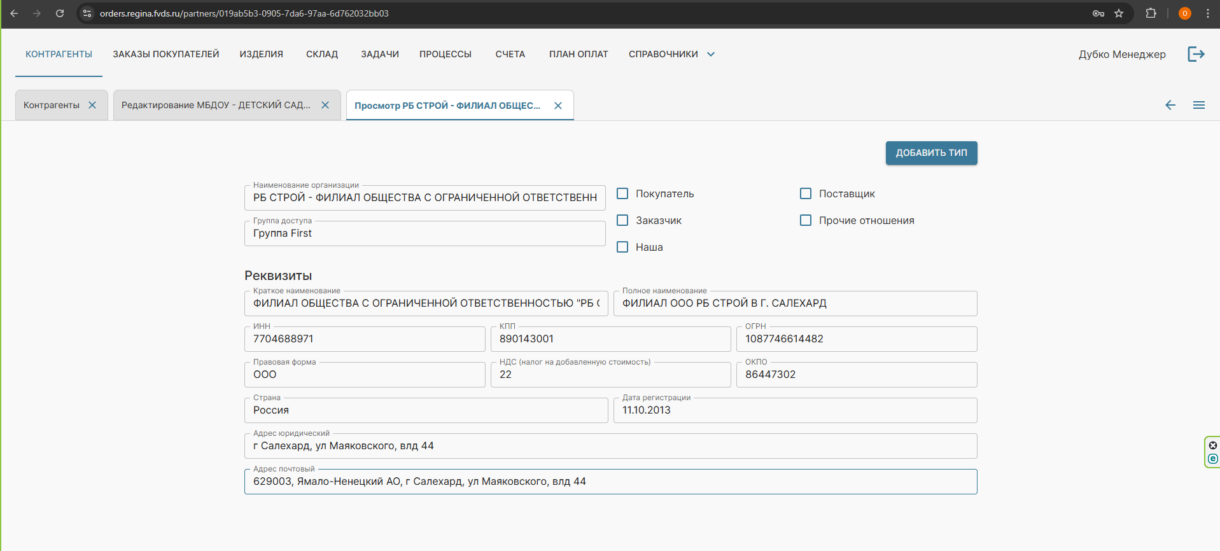Check the Покупатель checkbox
This screenshot has width=1220, height=551.
pyautogui.click(x=622, y=193)
